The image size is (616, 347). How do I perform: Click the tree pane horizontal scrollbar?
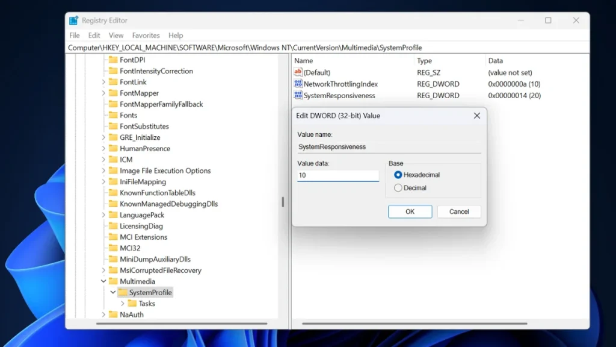182,324
